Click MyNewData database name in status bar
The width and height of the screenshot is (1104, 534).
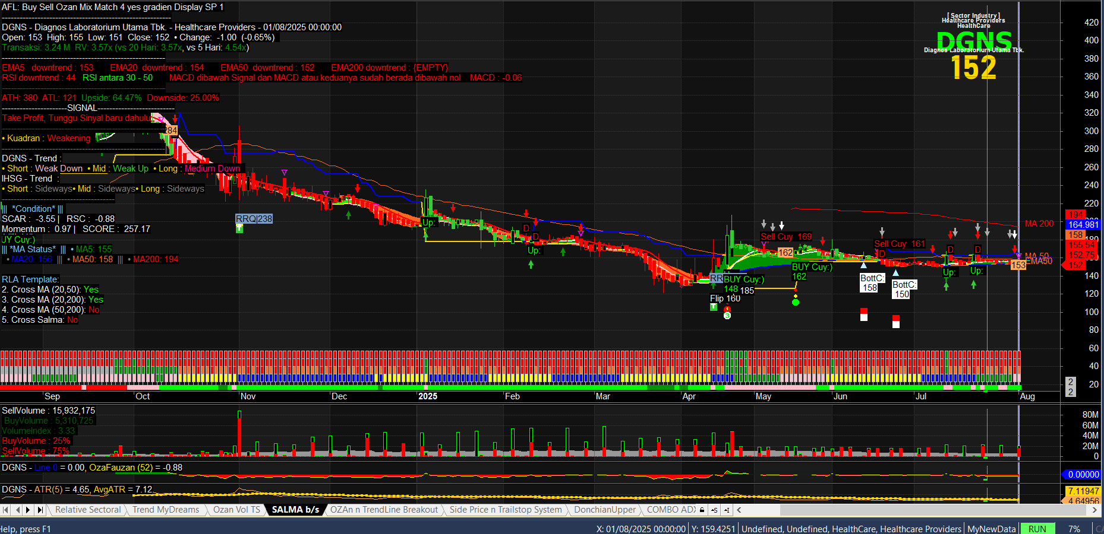pos(992,529)
